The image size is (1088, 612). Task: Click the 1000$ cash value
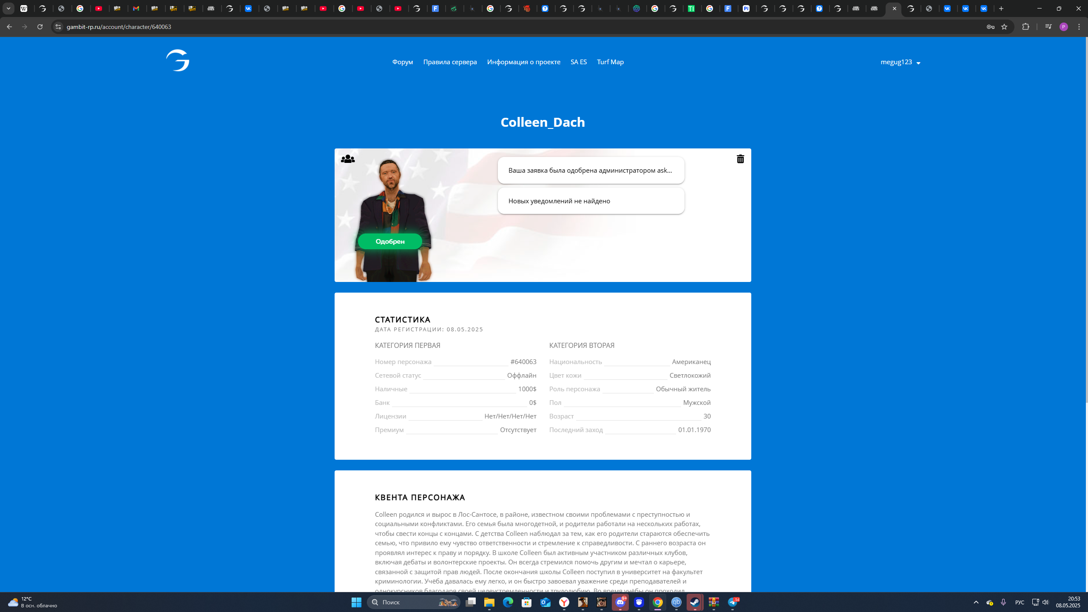pyautogui.click(x=527, y=389)
